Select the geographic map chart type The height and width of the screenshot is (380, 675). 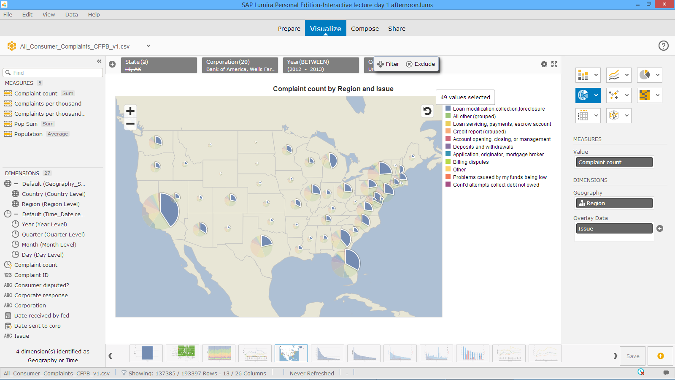[x=583, y=95]
